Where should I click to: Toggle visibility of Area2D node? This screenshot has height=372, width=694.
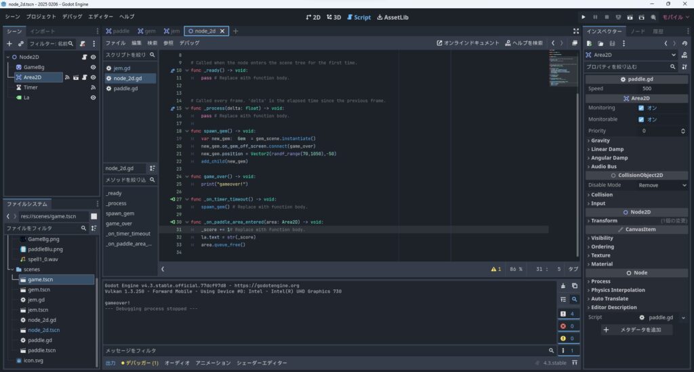[93, 77]
